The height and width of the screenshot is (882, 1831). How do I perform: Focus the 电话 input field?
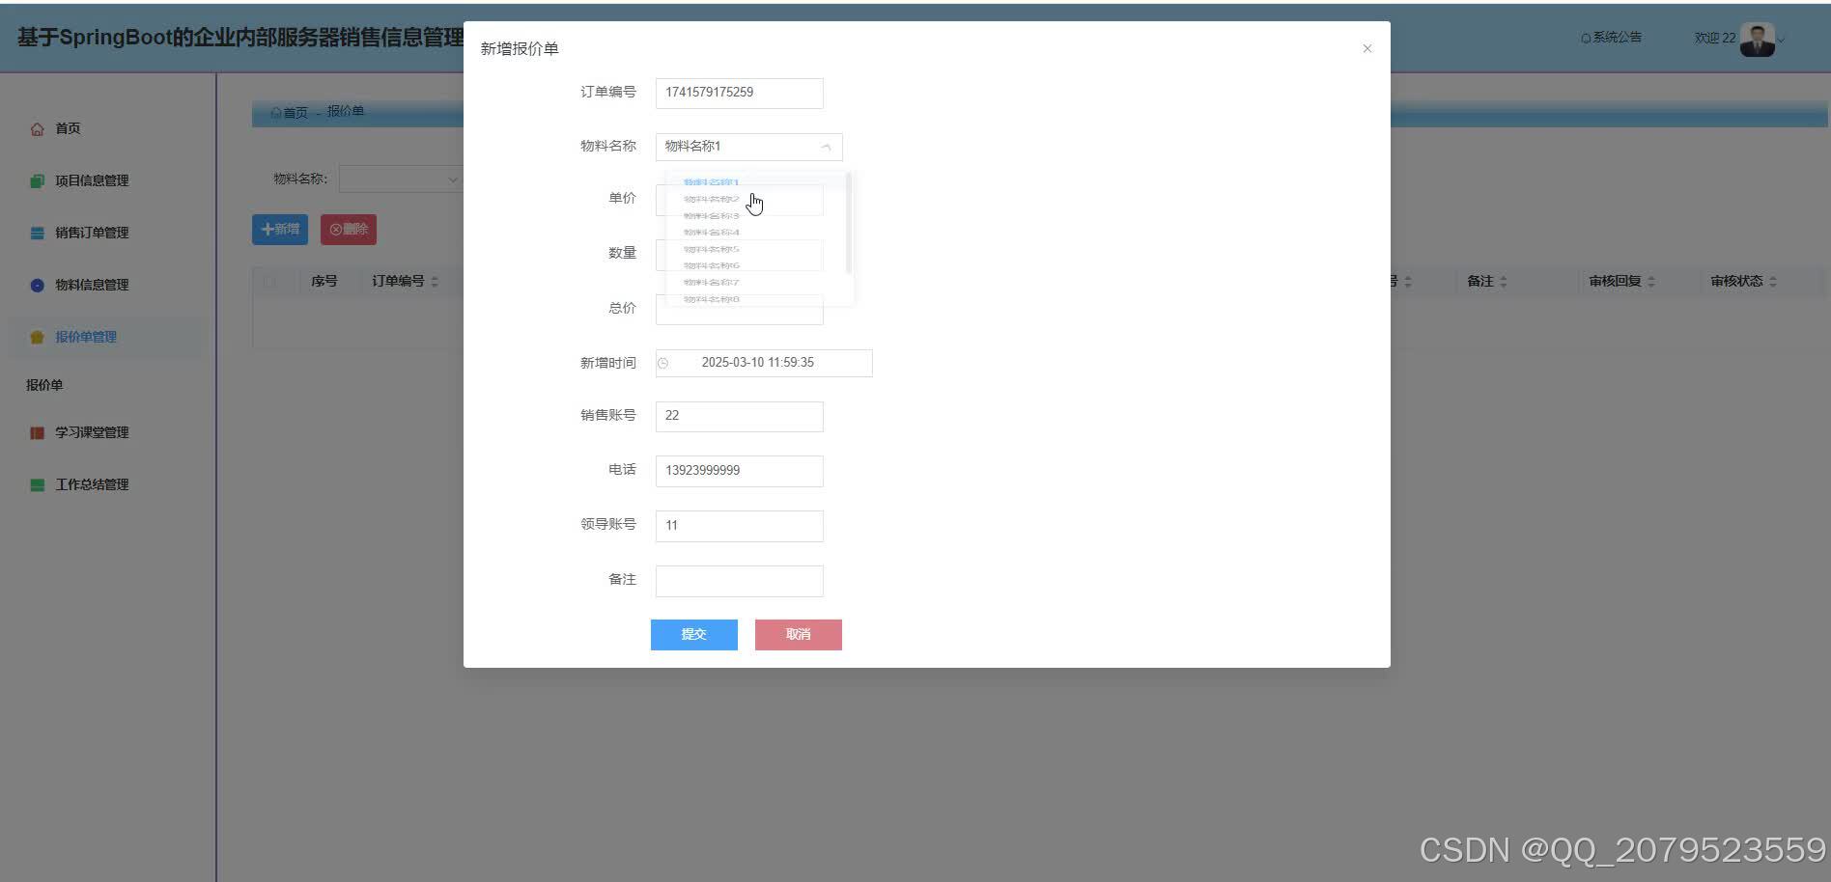click(x=740, y=471)
